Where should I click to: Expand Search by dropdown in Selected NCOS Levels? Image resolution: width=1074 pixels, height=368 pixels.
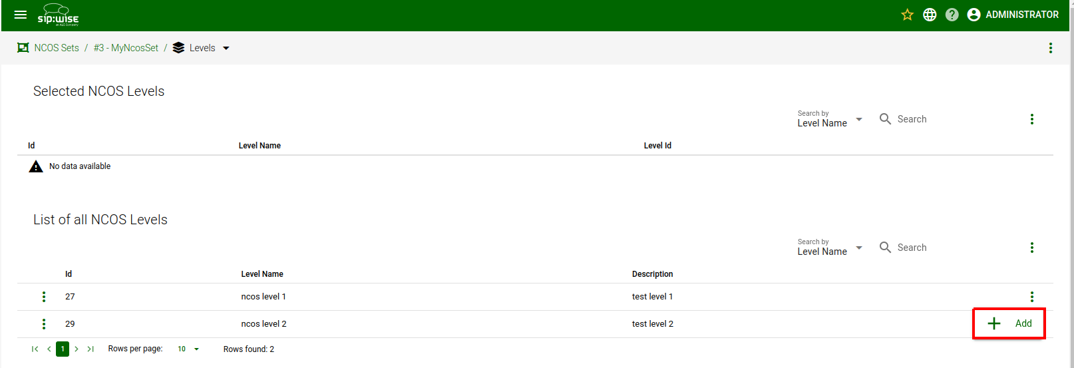coord(830,119)
